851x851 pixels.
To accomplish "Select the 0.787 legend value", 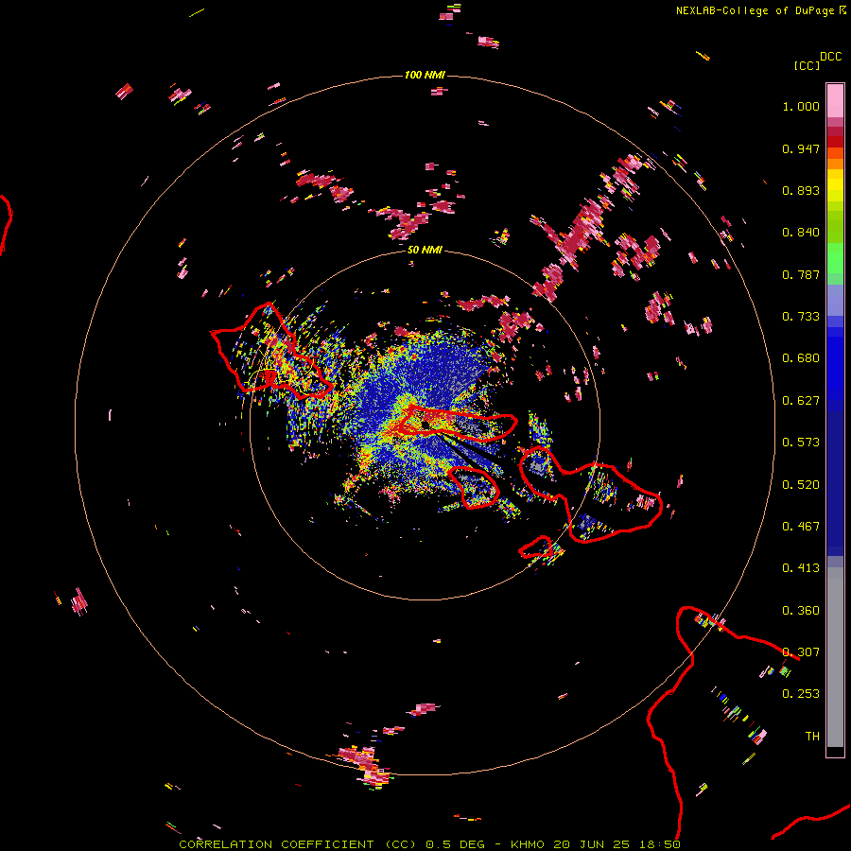I will tap(801, 274).
